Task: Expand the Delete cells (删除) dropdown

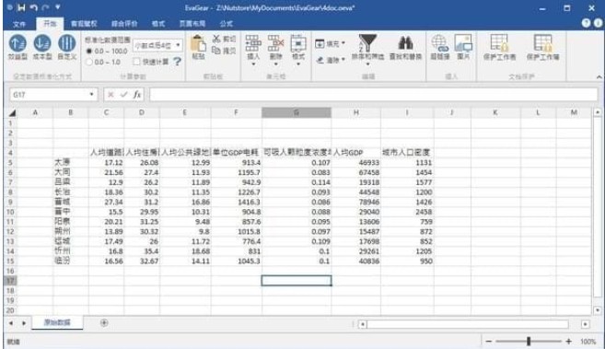Action: click(x=275, y=64)
